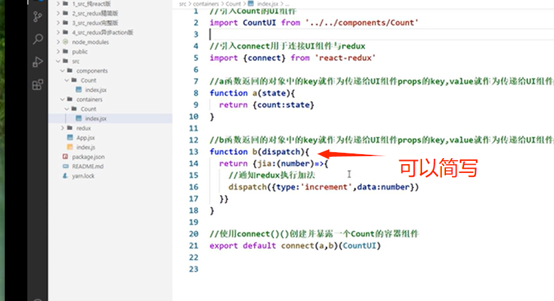Screen dimensions: 554x301
Task: Select the redux folder label
Action: click(84, 128)
